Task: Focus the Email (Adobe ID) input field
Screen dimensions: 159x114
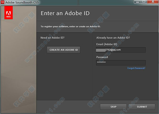Action: coord(121,50)
